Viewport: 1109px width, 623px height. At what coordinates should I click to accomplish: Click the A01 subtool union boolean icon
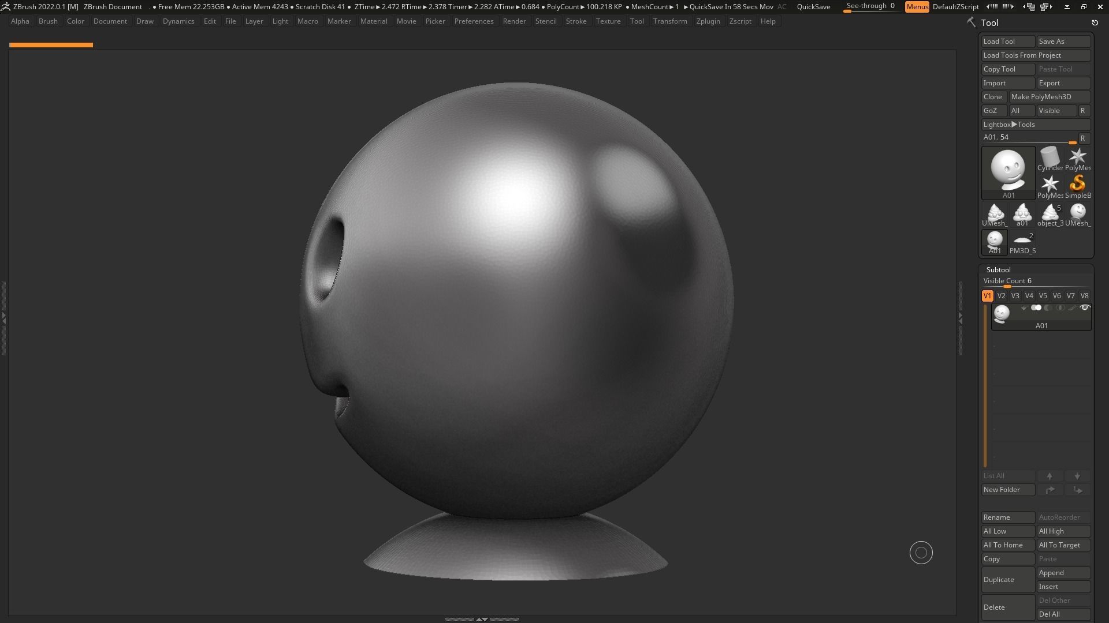(x=1036, y=308)
